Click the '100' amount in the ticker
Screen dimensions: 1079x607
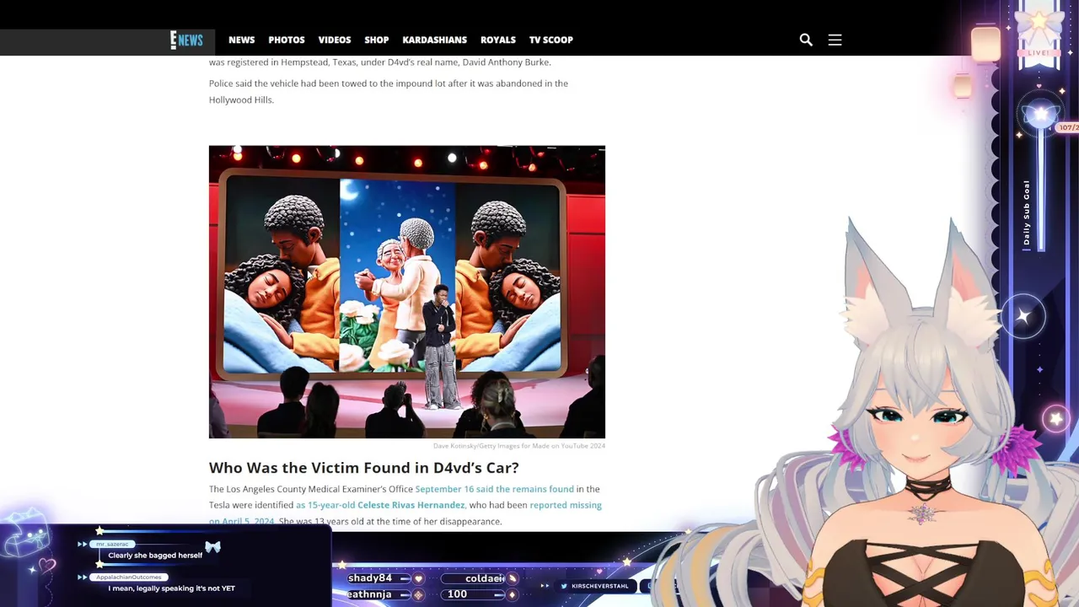(x=457, y=594)
